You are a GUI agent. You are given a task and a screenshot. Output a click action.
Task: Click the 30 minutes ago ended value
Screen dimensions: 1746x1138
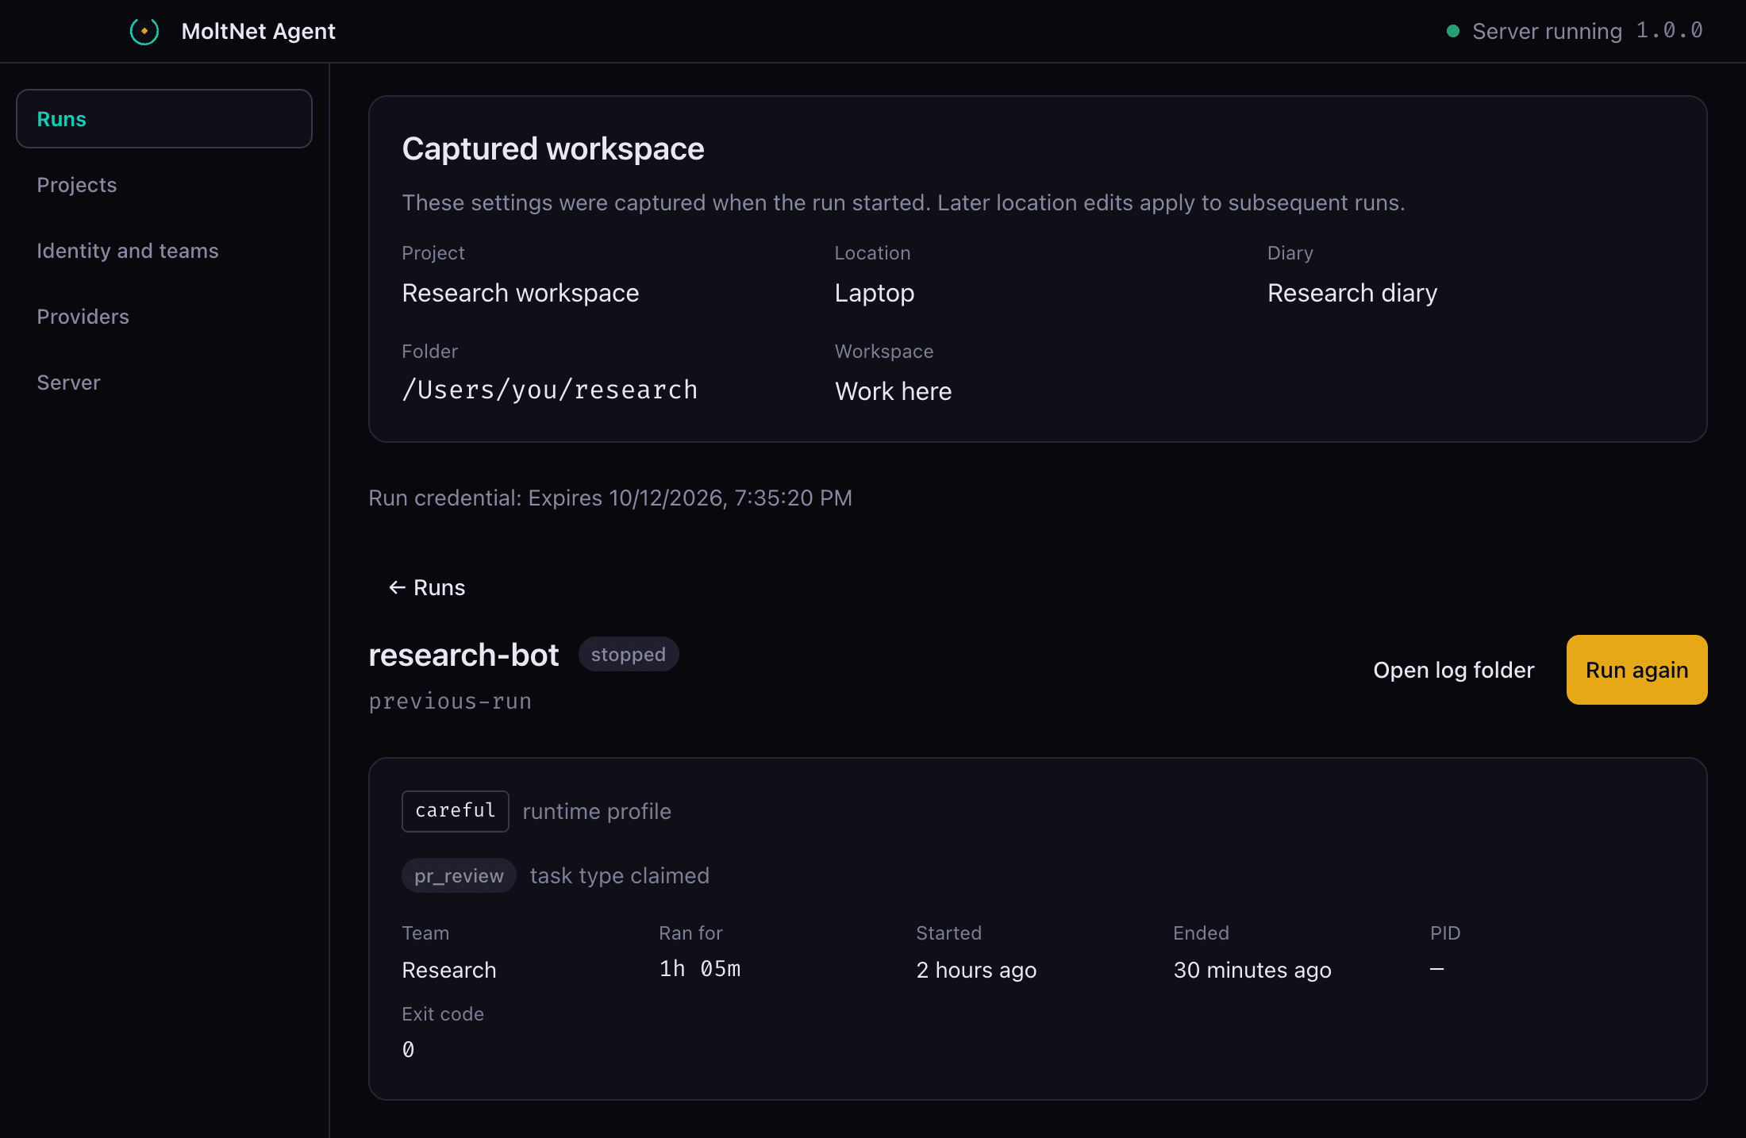pos(1252,970)
